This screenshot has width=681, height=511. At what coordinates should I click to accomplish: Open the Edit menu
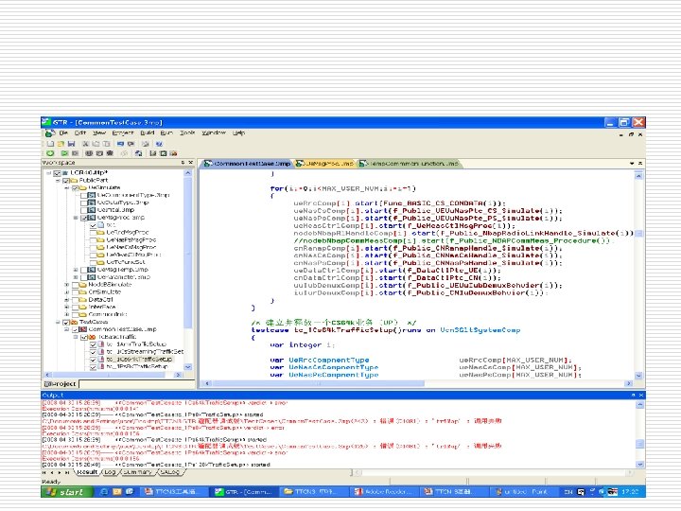click(80, 133)
